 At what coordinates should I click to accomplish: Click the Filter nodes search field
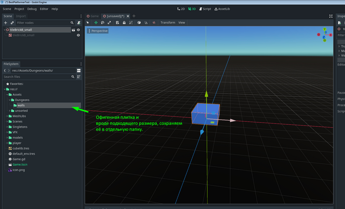[42, 23]
